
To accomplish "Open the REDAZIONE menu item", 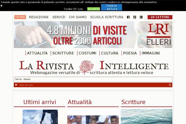I will click(39, 17).
